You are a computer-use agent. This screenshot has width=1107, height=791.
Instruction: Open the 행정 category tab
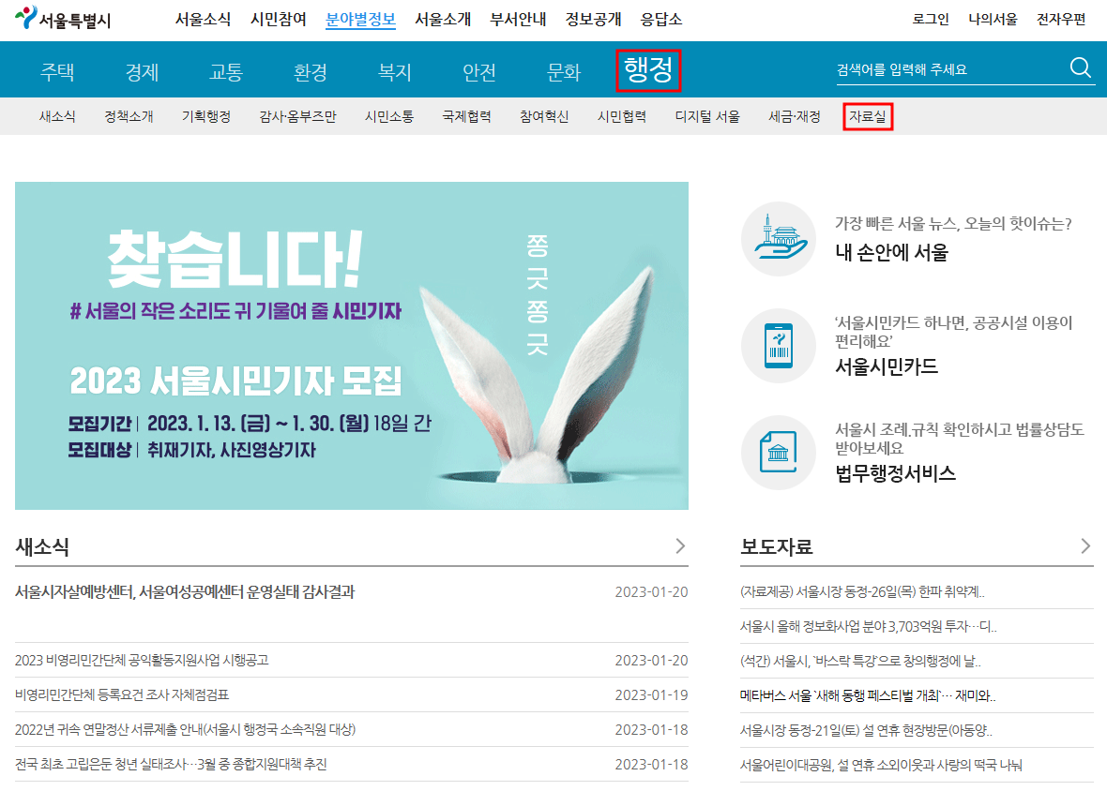tap(647, 69)
